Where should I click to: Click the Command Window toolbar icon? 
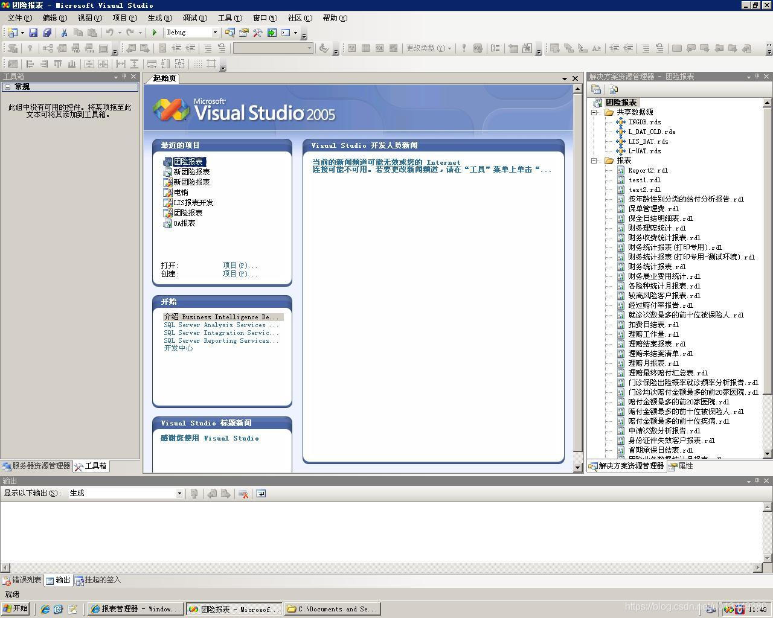pos(286,33)
